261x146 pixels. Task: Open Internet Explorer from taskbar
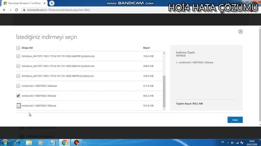click(17, 142)
